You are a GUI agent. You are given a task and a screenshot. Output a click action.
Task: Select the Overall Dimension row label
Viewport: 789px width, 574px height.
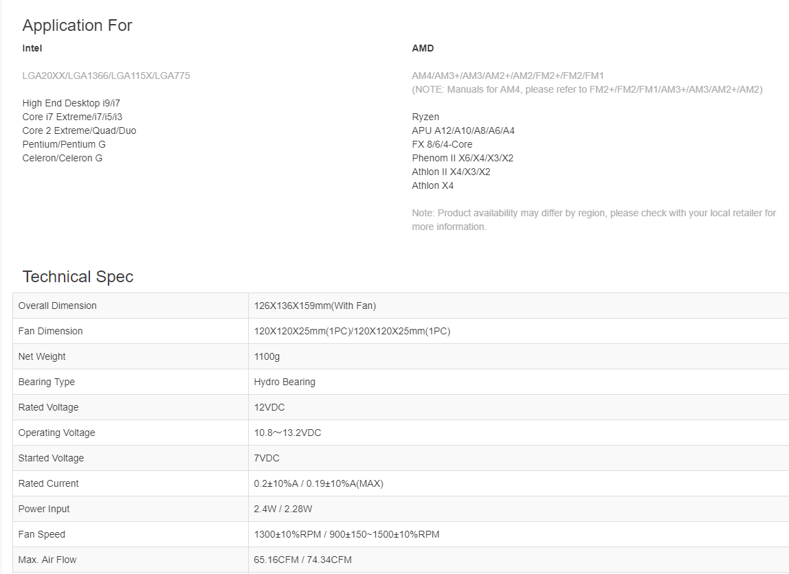point(57,306)
